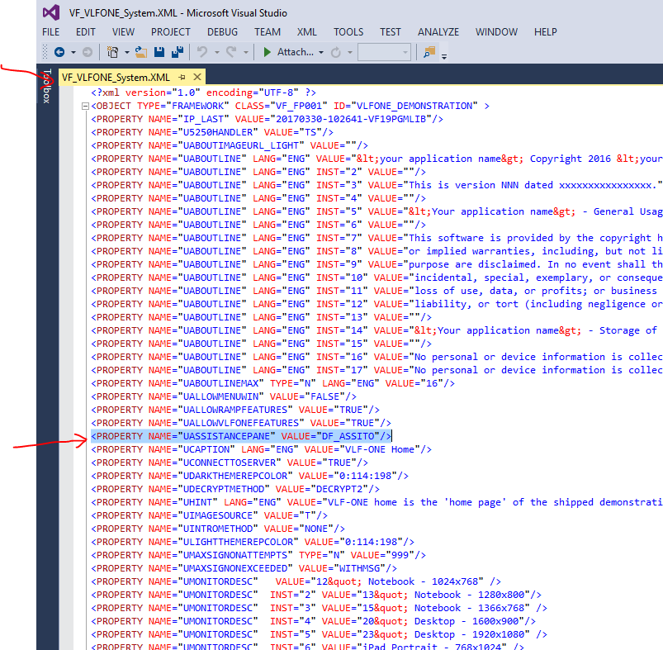Click the green Start play icon
This screenshot has height=650, width=663.
pyautogui.click(x=267, y=52)
